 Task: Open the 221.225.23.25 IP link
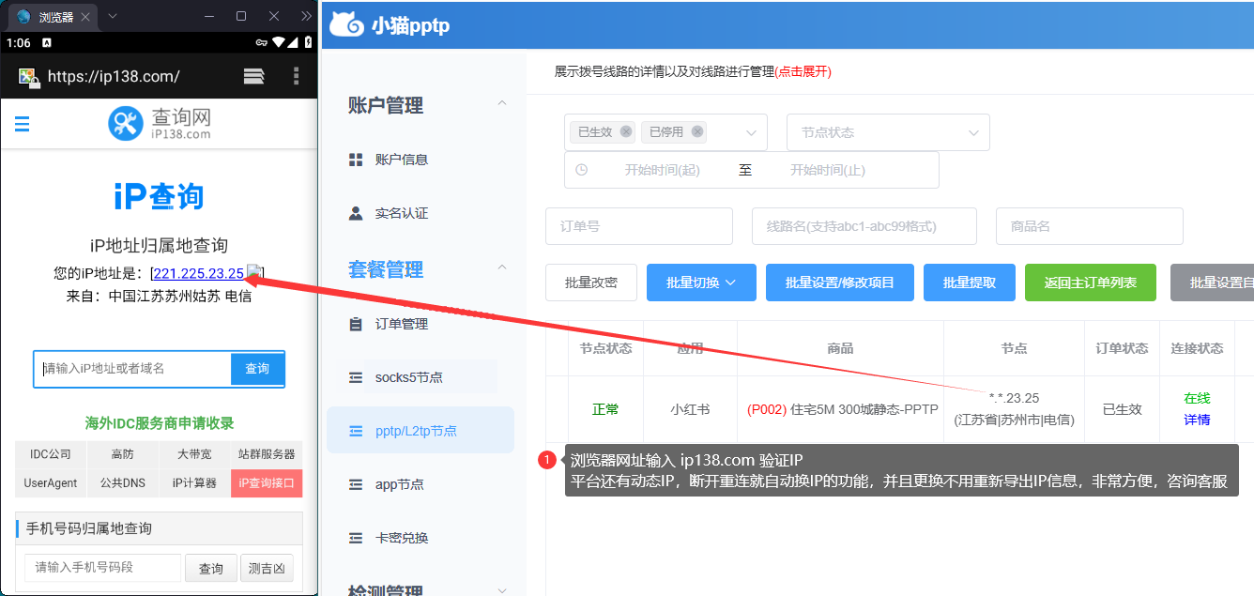[199, 273]
